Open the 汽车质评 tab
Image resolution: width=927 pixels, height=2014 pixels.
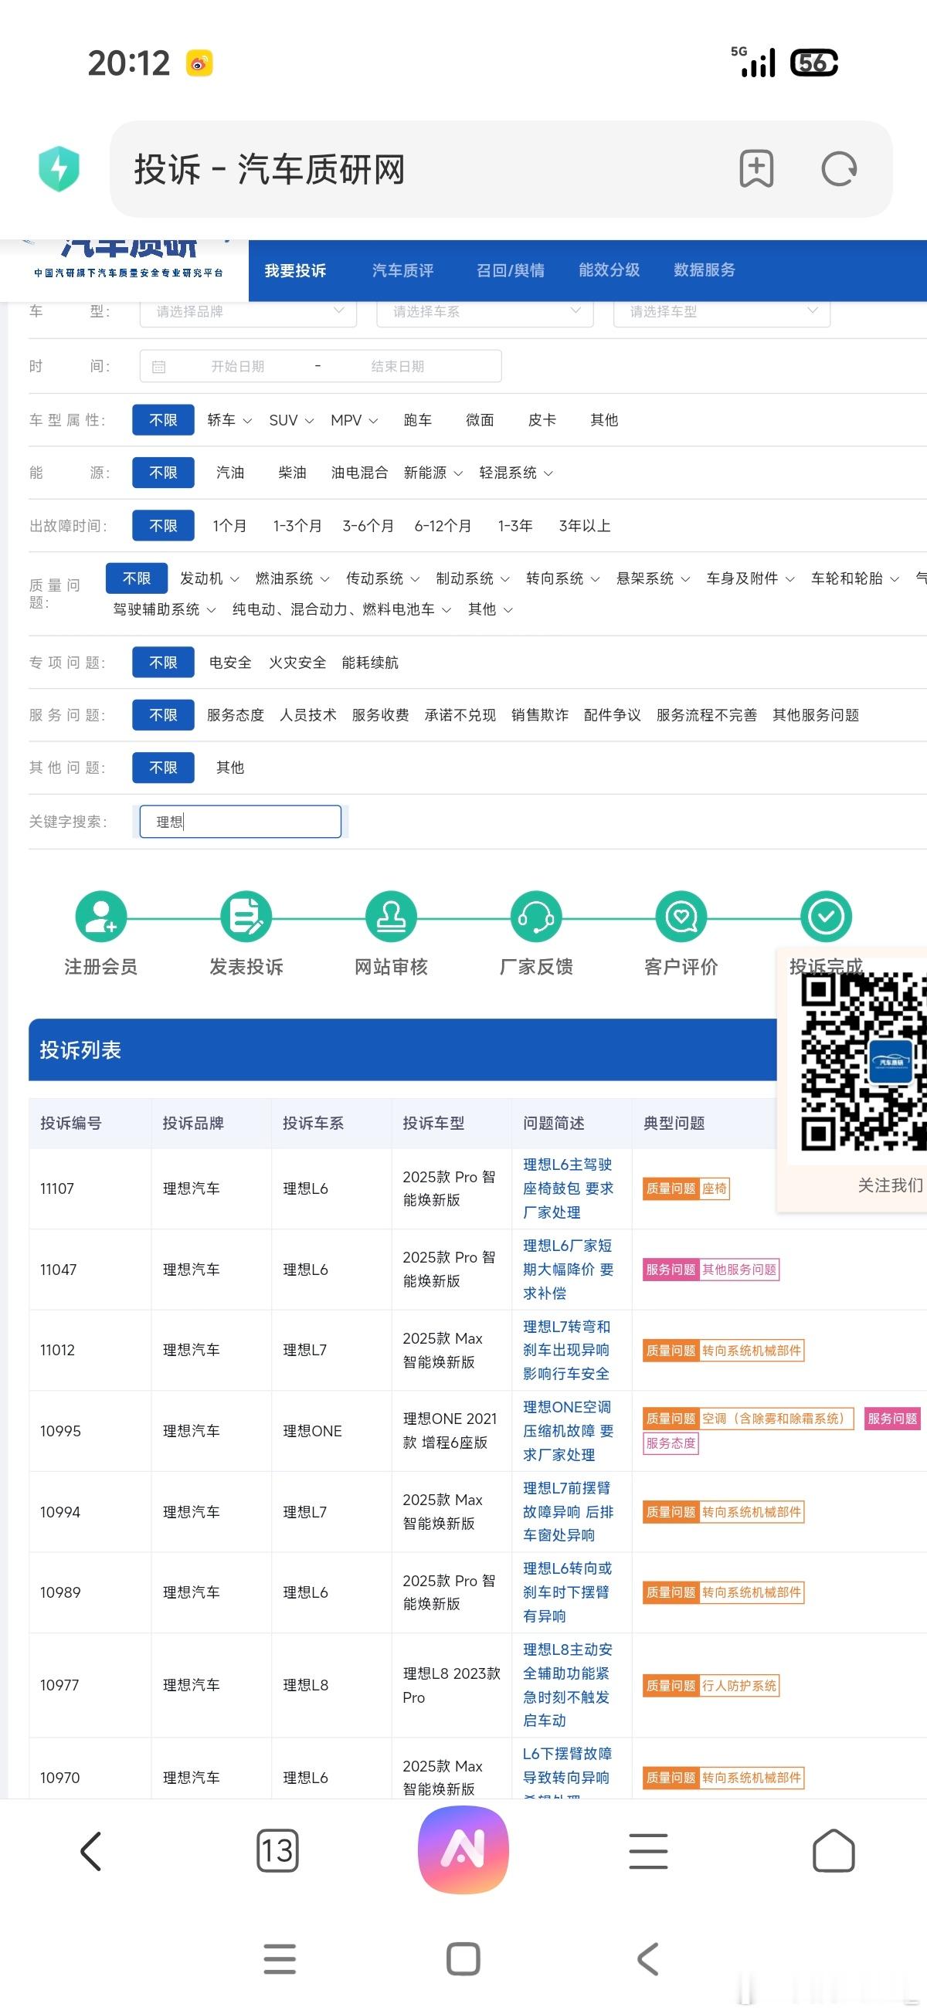pos(403,270)
